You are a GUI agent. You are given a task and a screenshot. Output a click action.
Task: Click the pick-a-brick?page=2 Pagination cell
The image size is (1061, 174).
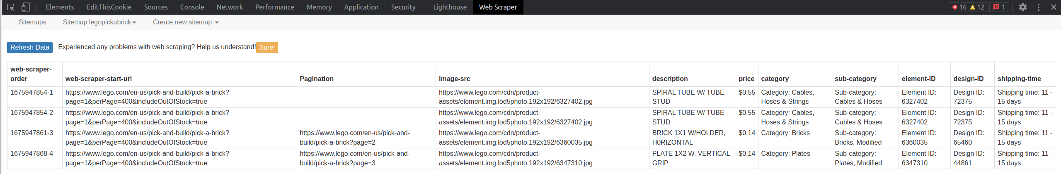coord(354,138)
